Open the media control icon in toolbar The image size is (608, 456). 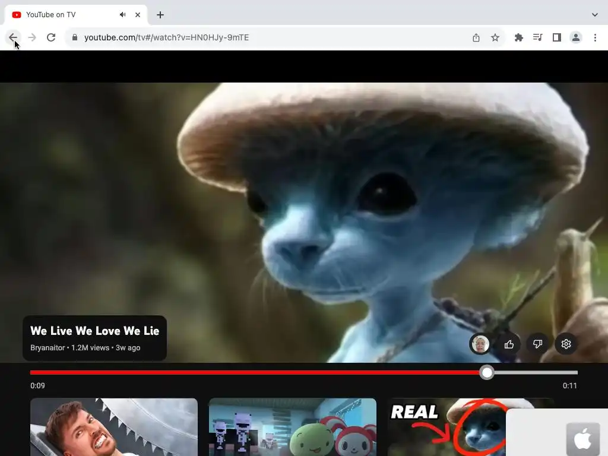point(538,37)
